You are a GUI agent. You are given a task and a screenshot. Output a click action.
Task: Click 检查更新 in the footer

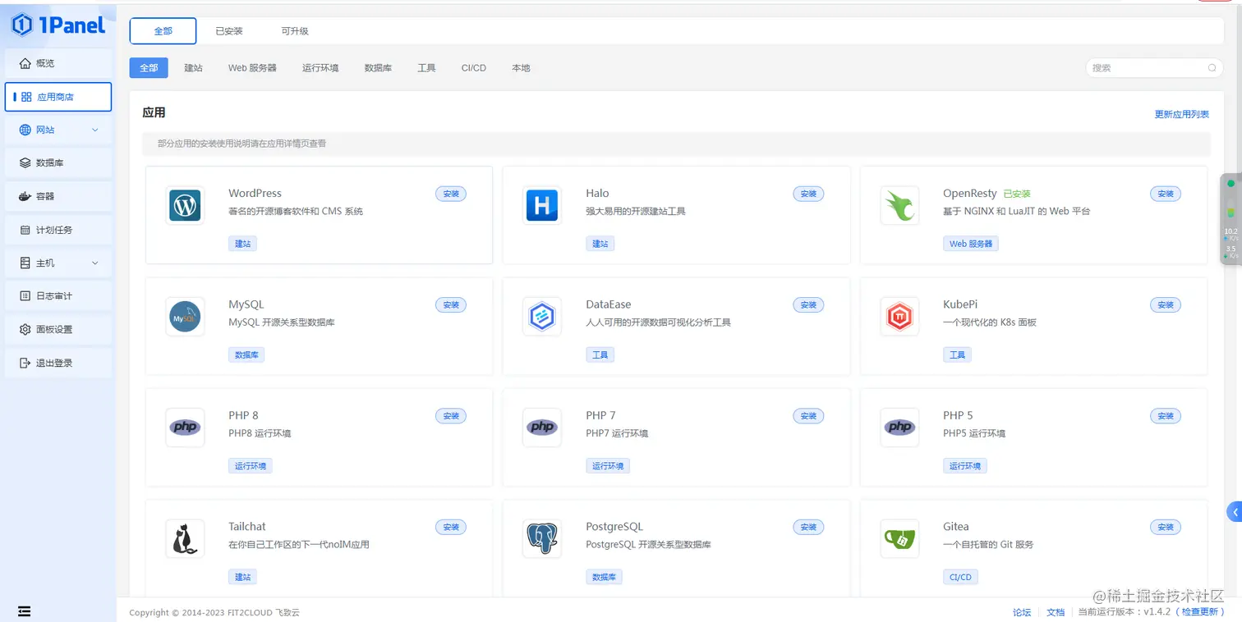point(1201,612)
